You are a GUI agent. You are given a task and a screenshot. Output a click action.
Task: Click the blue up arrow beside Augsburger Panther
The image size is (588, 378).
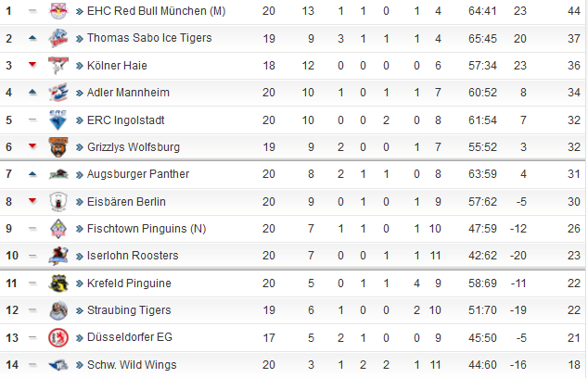click(x=32, y=173)
